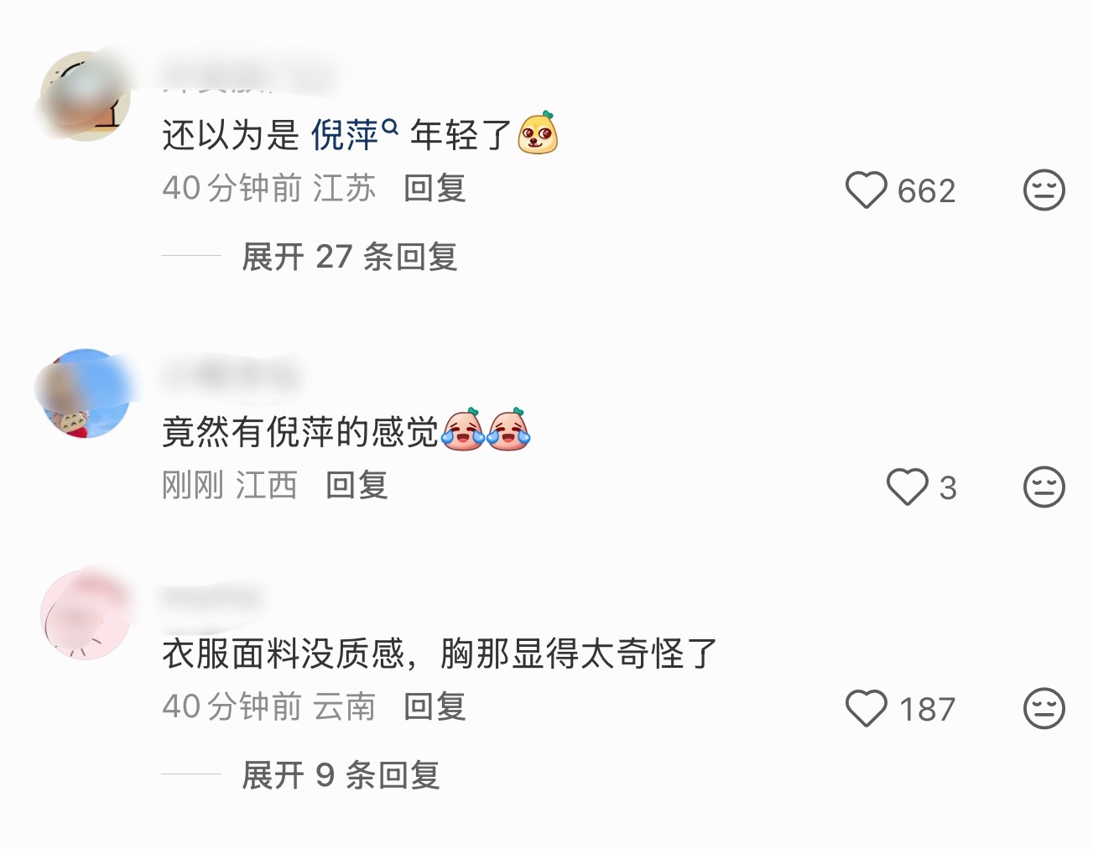This screenshot has height=849, width=1093.
Task: Expand the 9 replies thread
Action: [x=341, y=775]
